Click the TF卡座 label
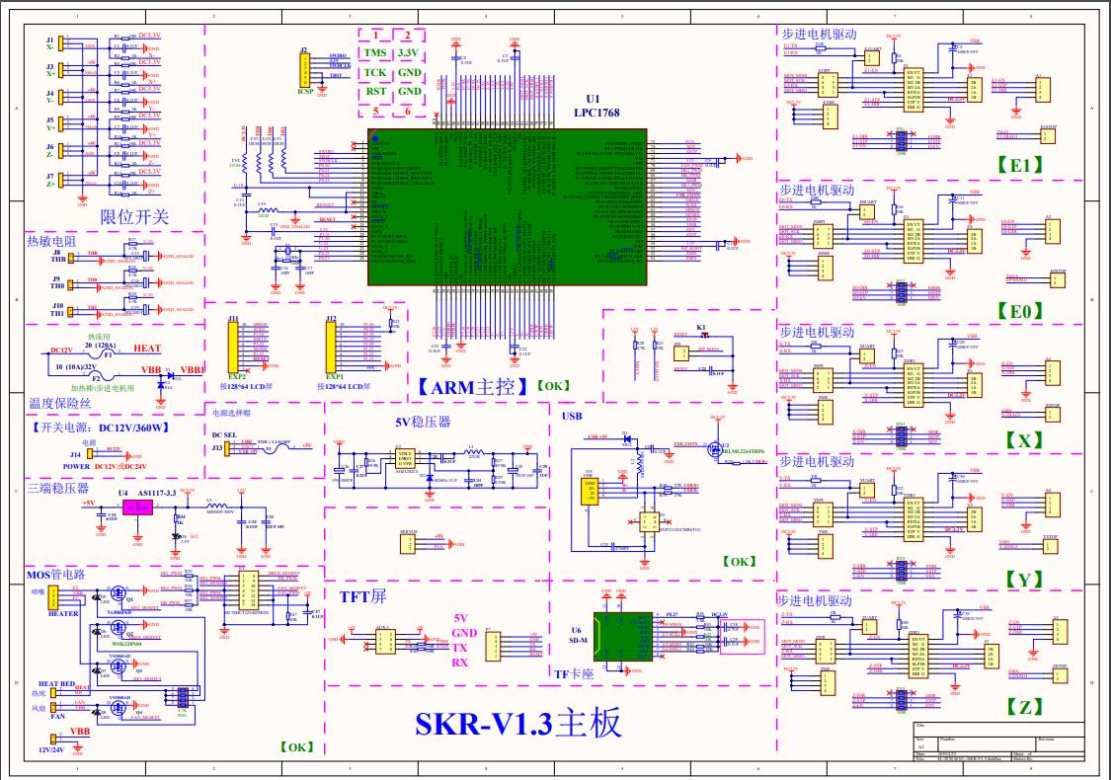The image size is (1111, 780). pos(573,673)
